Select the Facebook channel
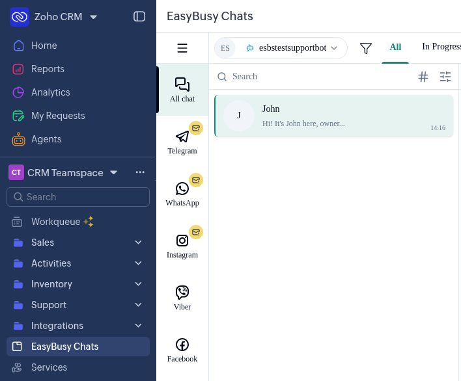 tap(182, 350)
